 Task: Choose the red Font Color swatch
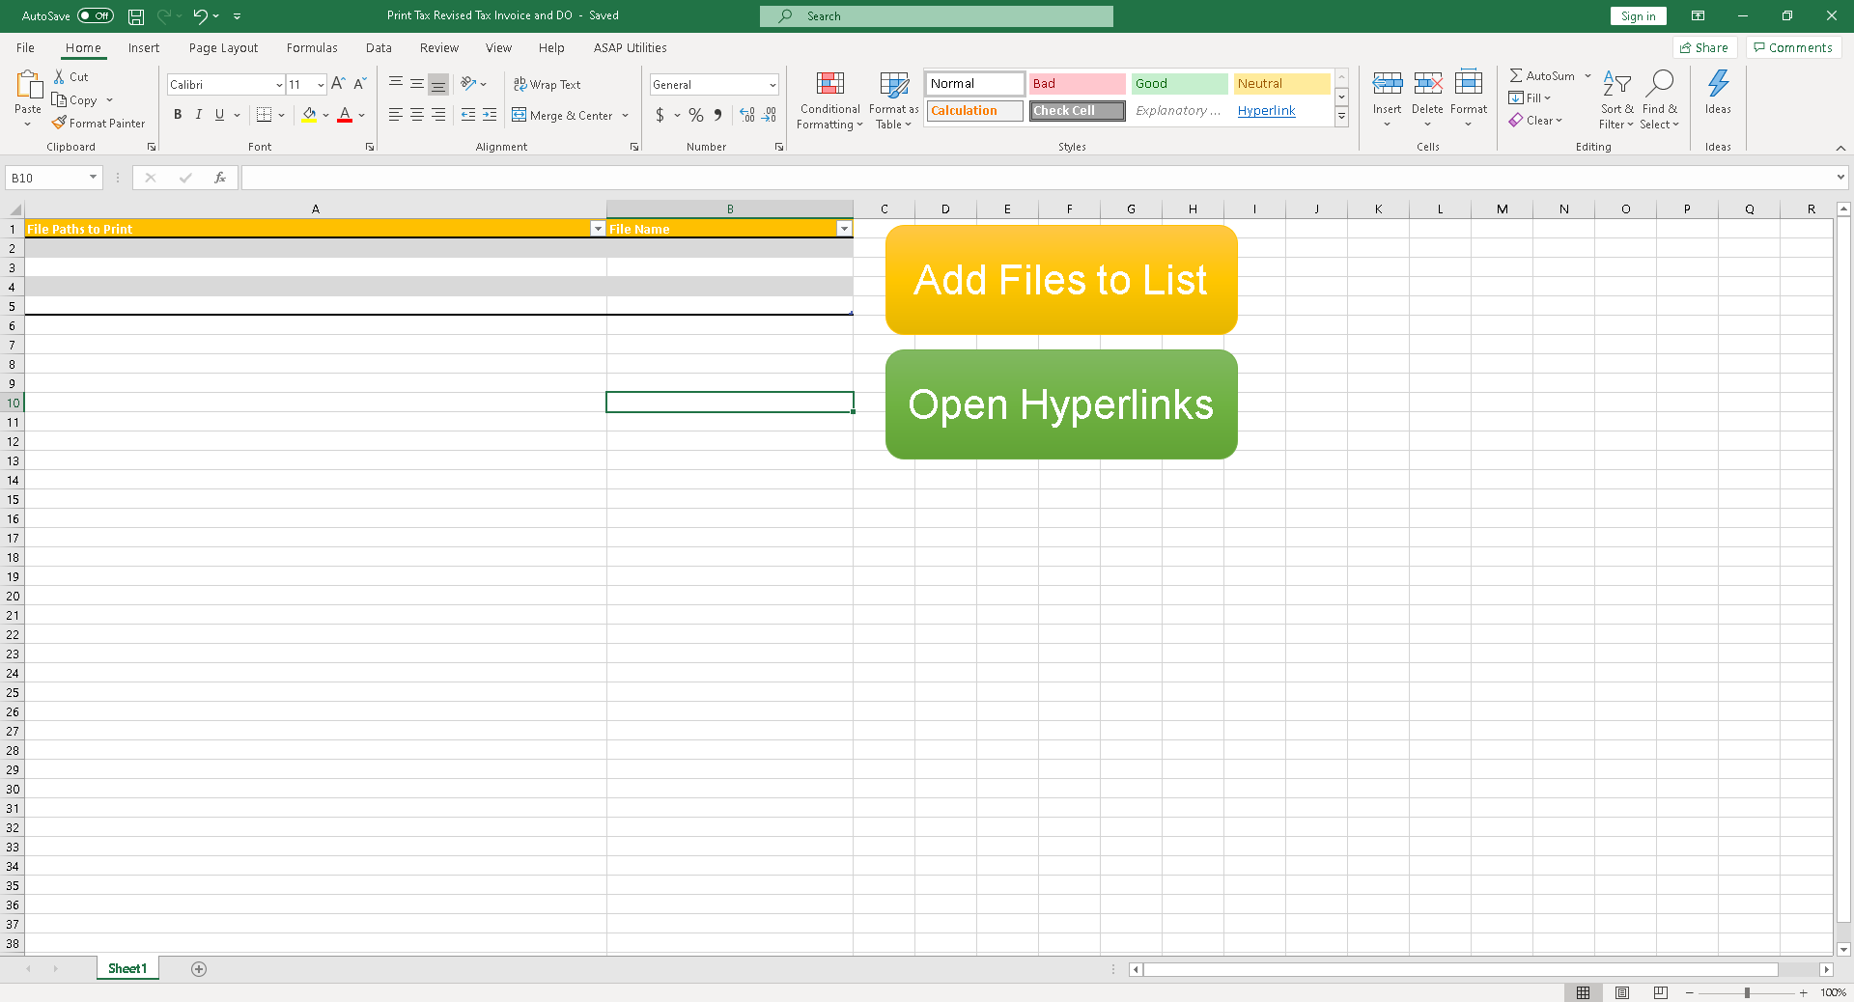pos(345,115)
